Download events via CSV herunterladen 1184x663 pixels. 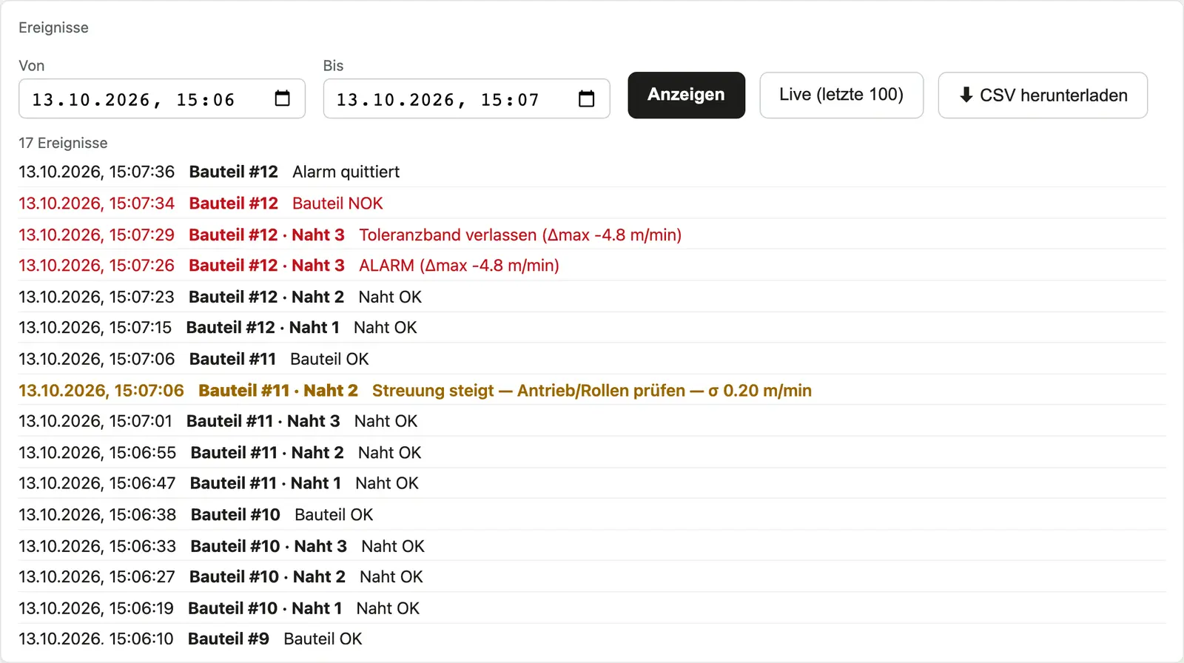point(1043,95)
